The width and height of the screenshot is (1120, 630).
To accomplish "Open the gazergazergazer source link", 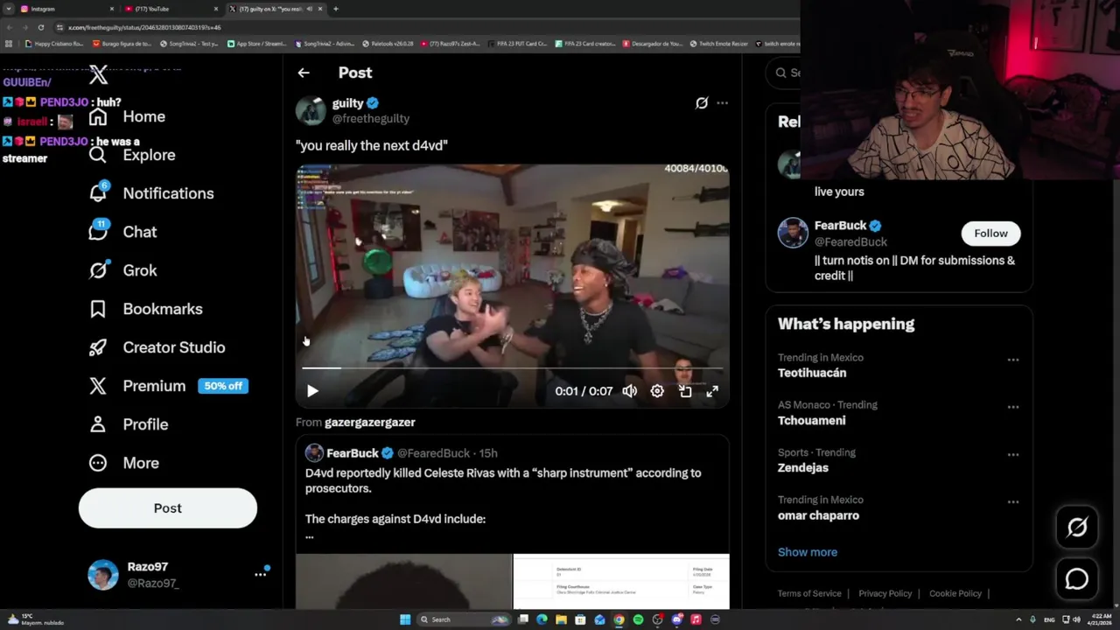I will pyautogui.click(x=369, y=422).
